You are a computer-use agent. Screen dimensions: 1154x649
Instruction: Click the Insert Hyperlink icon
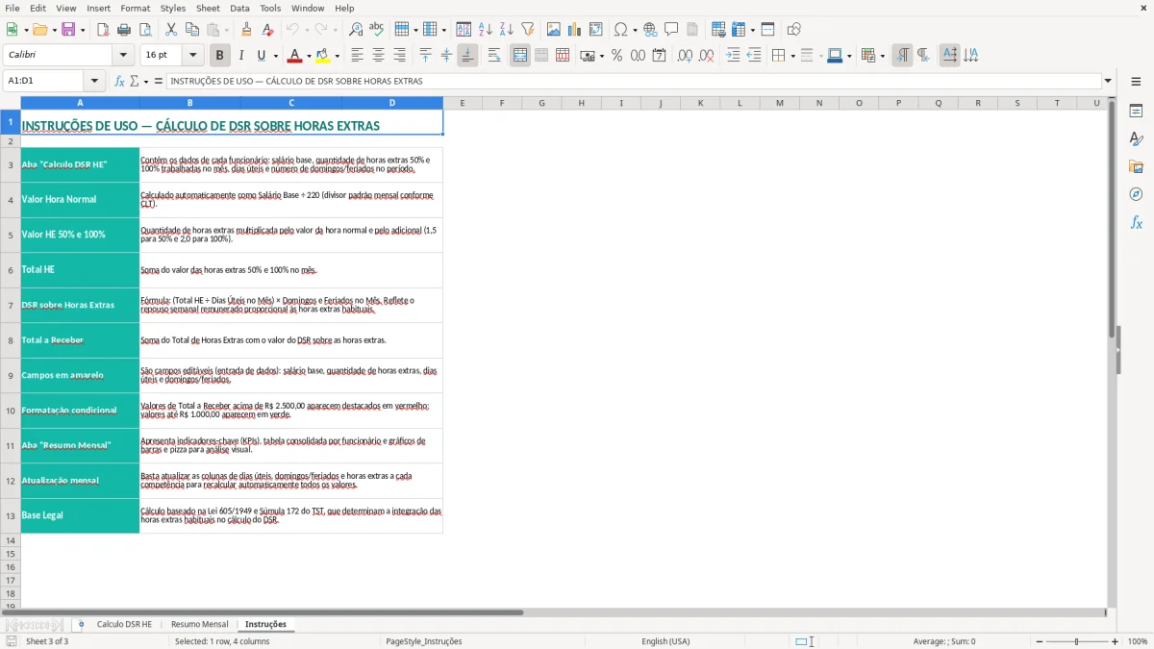pyautogui.click(x=650, y=30)
